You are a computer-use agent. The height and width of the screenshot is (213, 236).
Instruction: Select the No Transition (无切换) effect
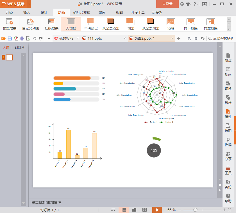click(71, 24)
